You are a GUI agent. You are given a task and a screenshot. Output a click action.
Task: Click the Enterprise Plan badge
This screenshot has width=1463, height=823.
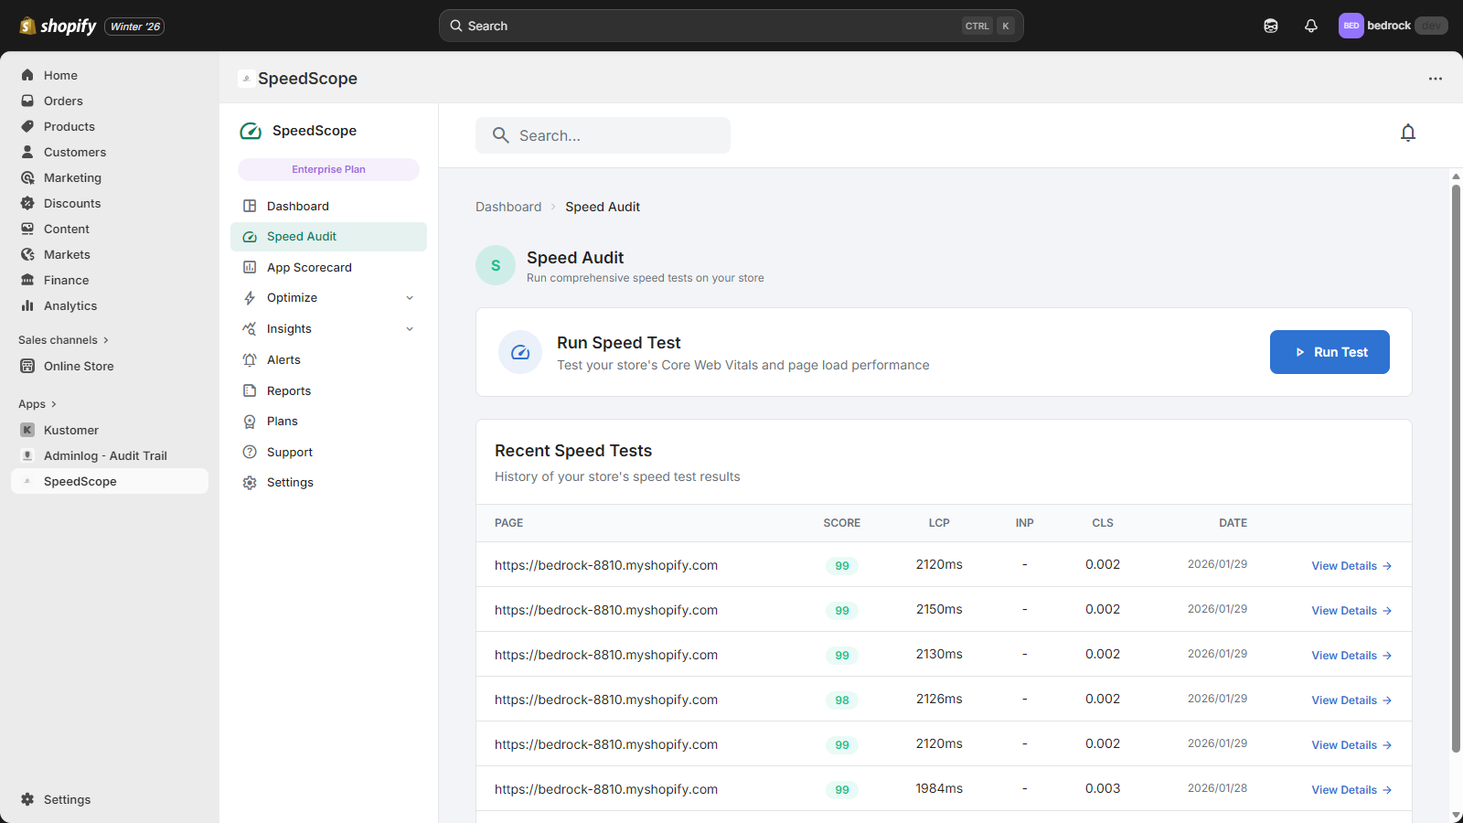[x=327, y=169]
